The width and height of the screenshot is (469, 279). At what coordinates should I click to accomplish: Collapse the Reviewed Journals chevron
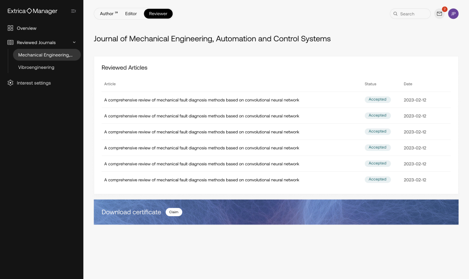click(x=74, y=42)
